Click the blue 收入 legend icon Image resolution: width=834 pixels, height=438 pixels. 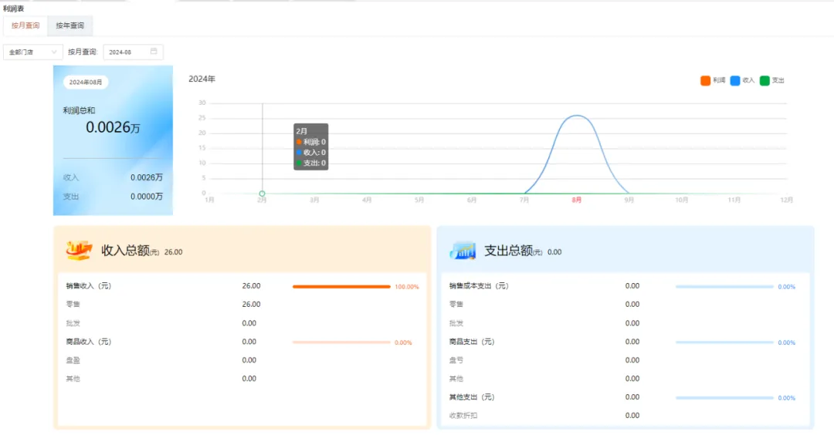point(734,80)
